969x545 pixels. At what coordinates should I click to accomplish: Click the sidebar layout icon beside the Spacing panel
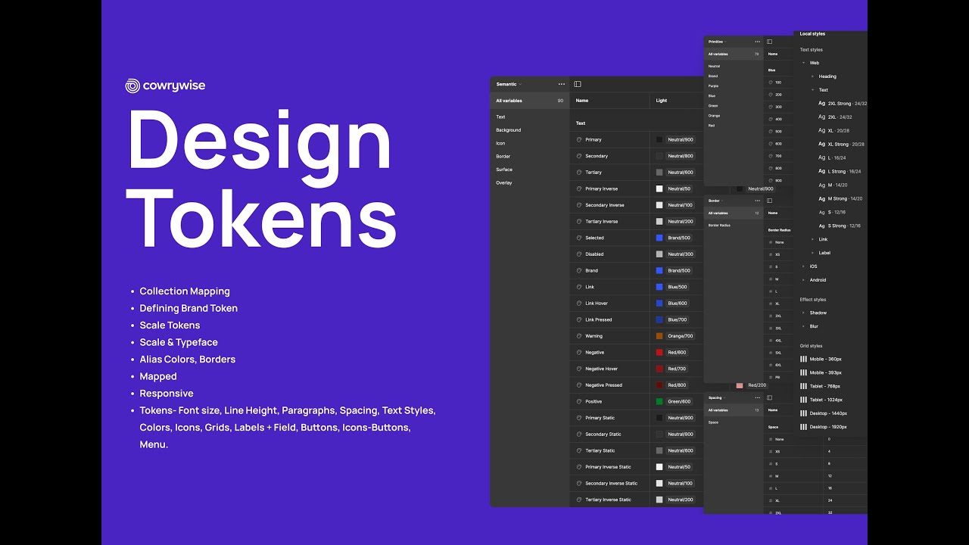(770, 397)
